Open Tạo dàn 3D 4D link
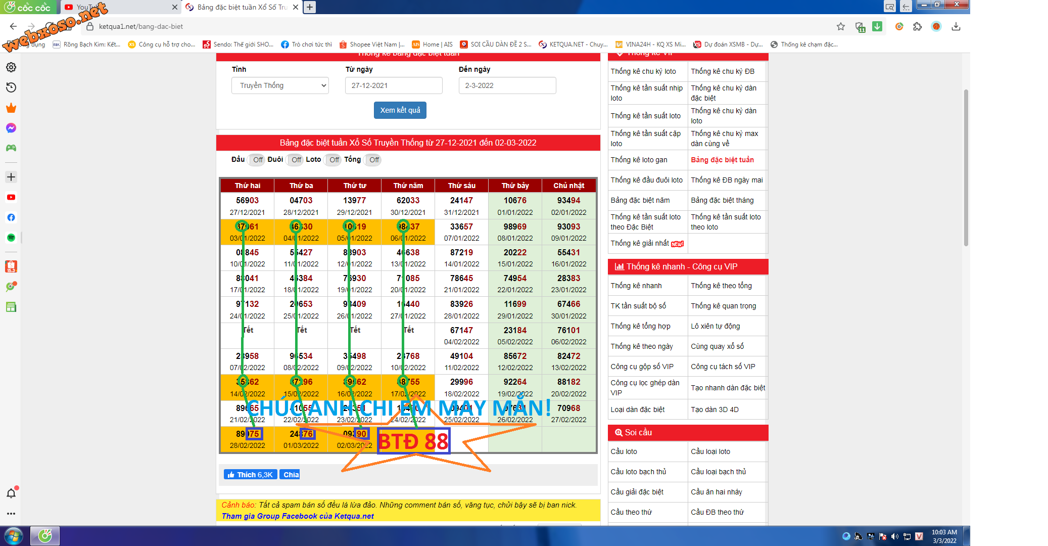Viewport: 1048px width, 546px height. click(715, 409)
